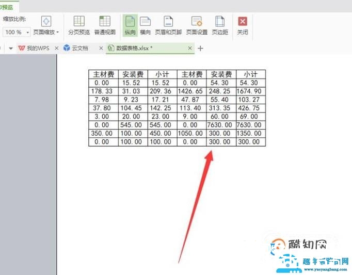Click cell value 69.00
Image resolution: width=352 pixels, height=275 pixels.
[249, 117]
